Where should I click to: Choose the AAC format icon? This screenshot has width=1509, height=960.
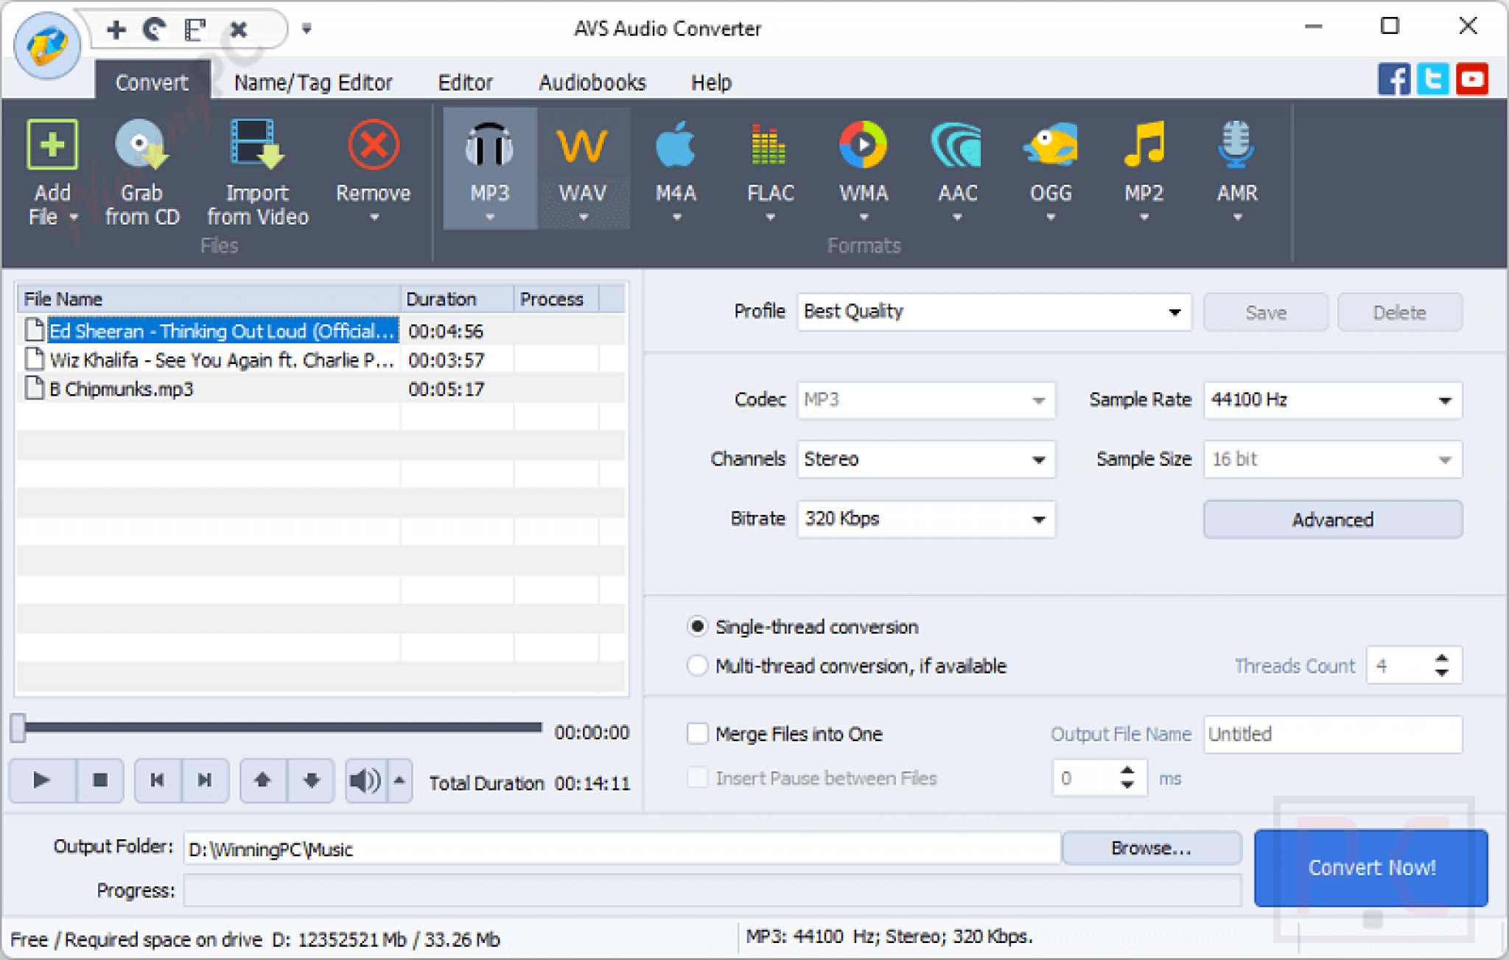tap(957, 166)
